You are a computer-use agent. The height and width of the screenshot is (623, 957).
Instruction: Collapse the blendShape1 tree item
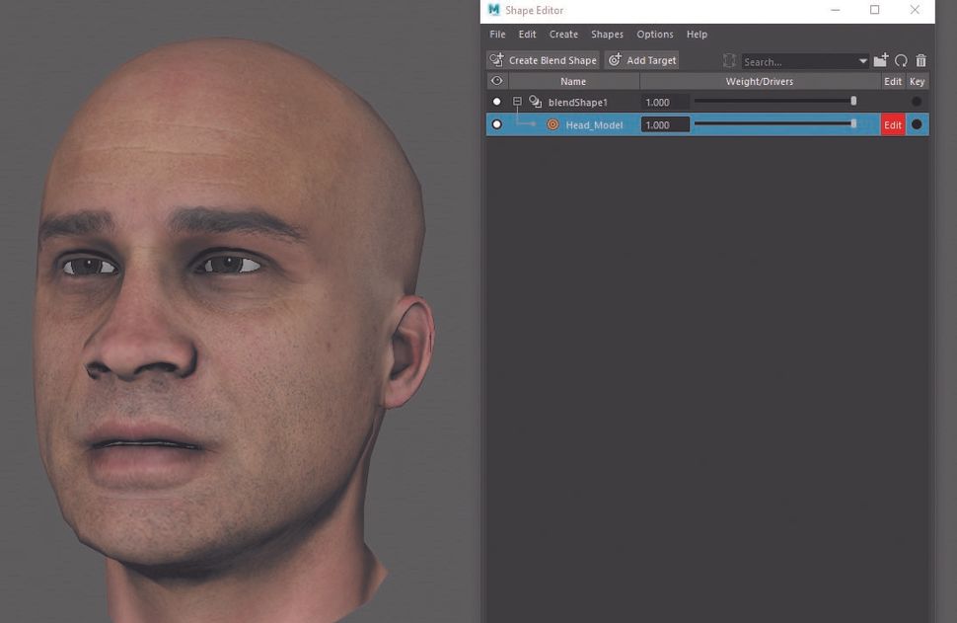[x=517, y=102]
